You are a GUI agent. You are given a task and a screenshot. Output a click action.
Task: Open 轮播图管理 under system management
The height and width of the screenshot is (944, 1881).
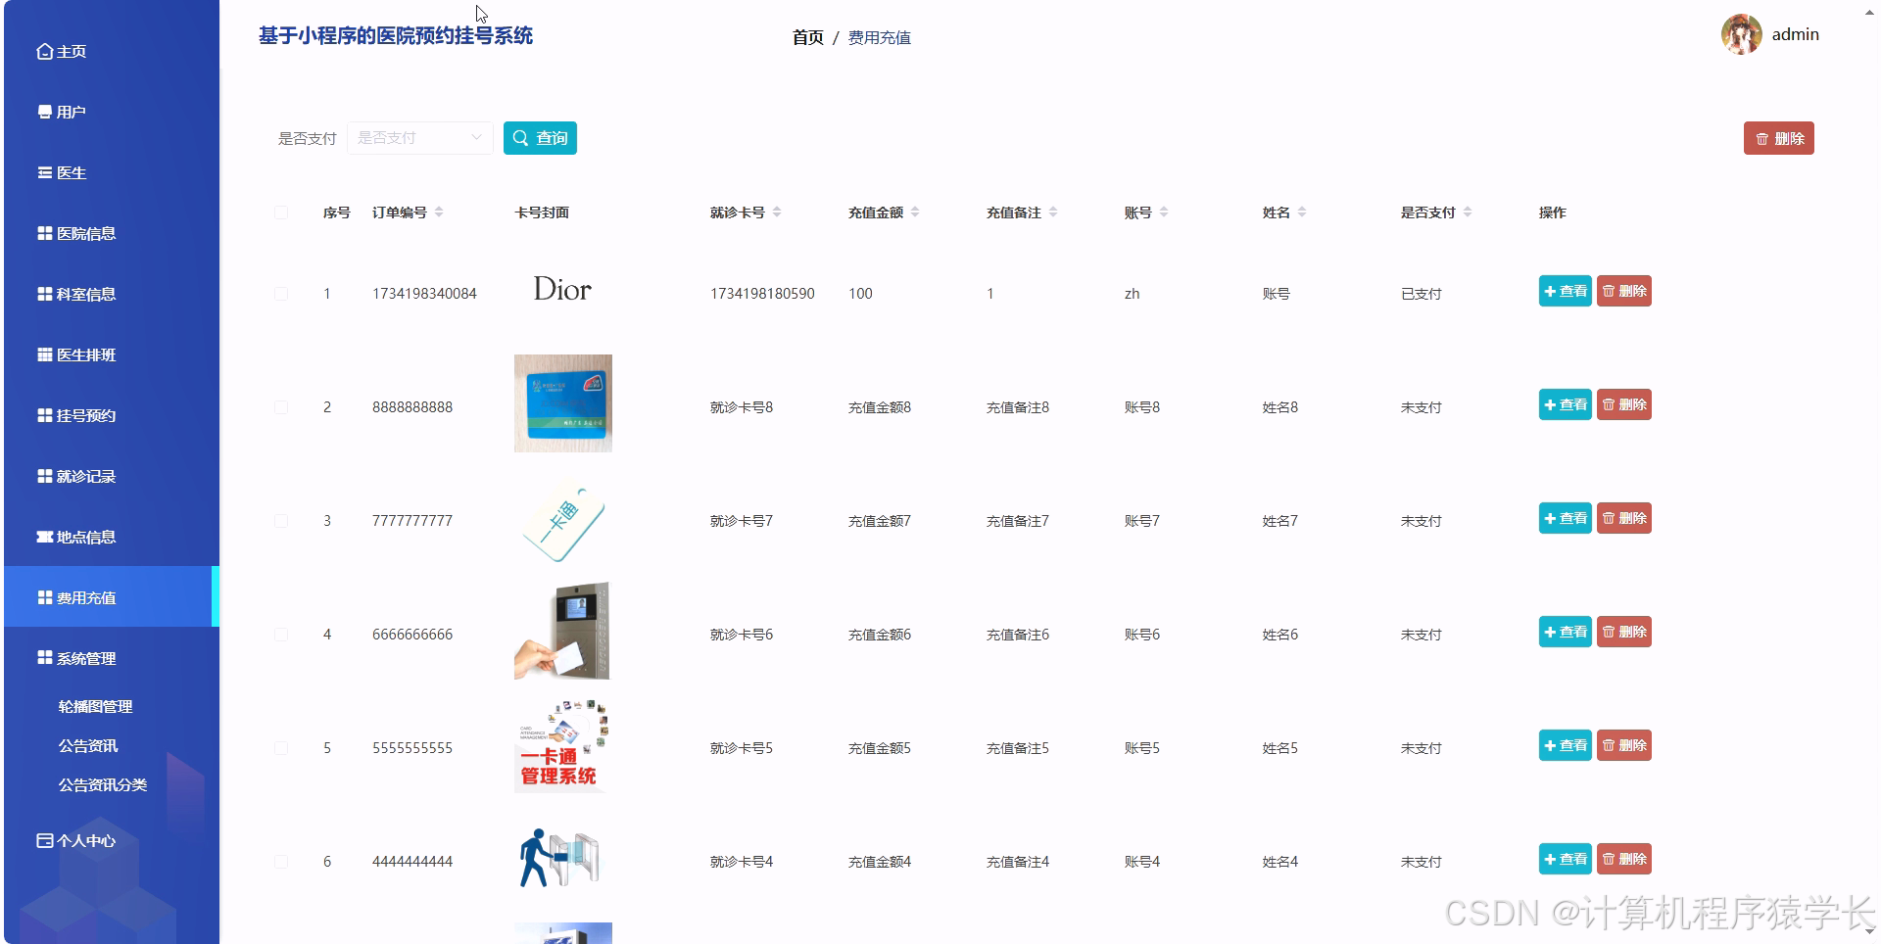(95, 706)
